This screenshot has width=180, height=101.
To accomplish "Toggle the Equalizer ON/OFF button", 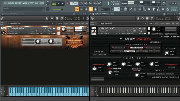I will (137, 69).
